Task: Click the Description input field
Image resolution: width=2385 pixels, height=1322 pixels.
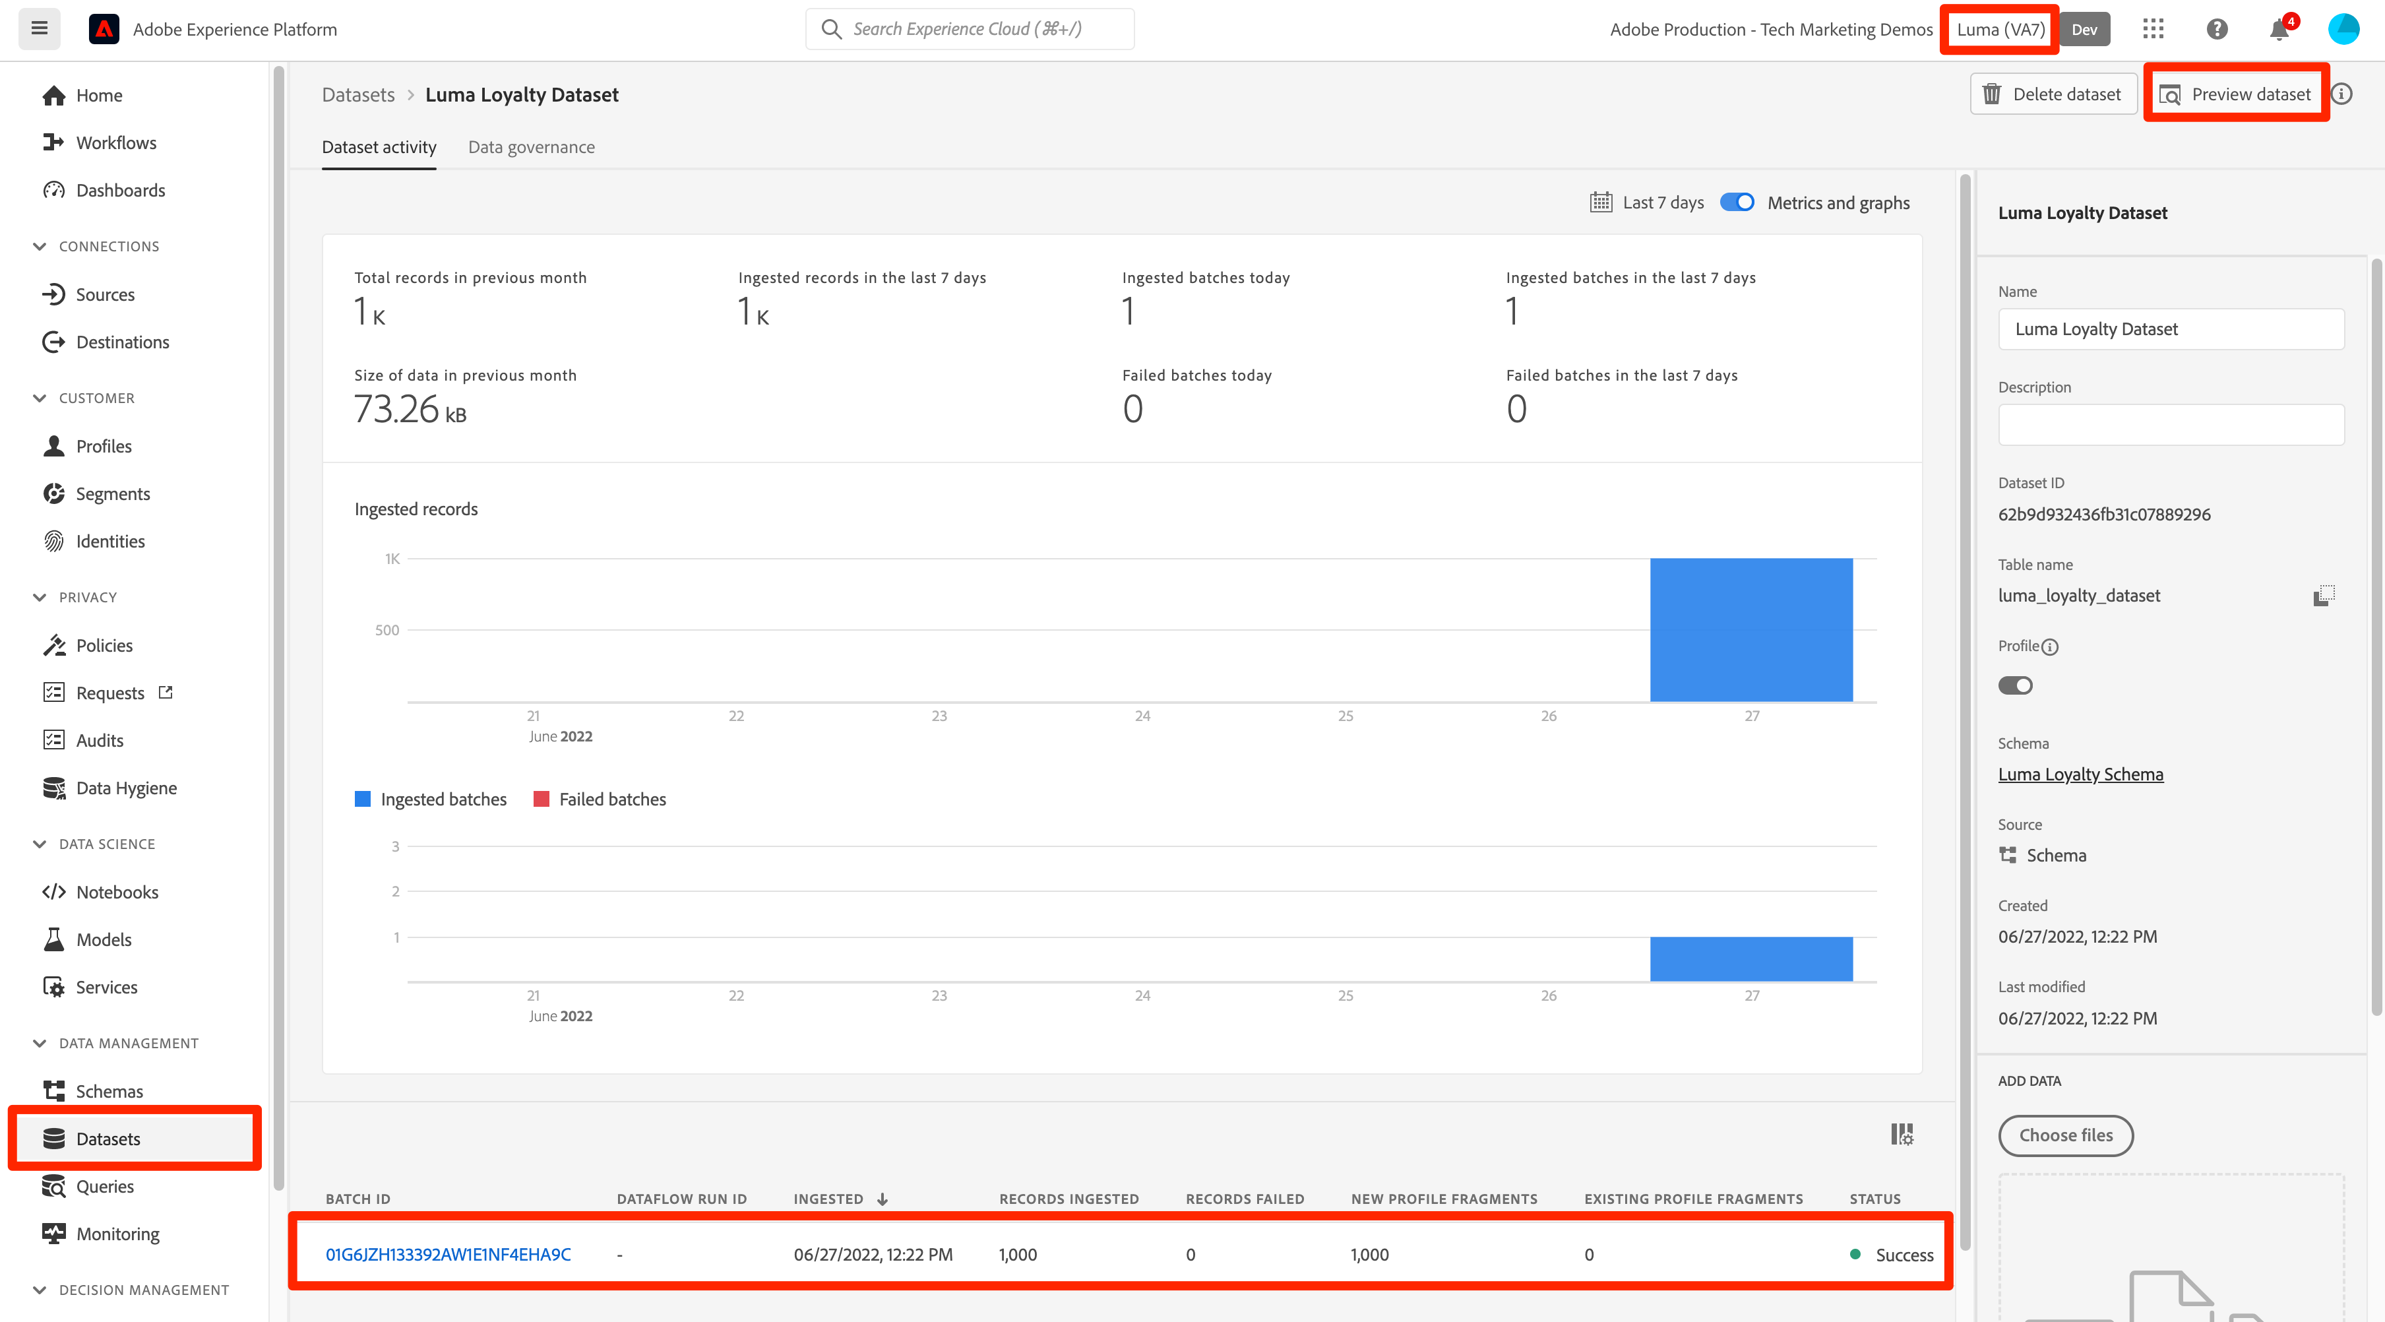Action: coord(2170,425)
